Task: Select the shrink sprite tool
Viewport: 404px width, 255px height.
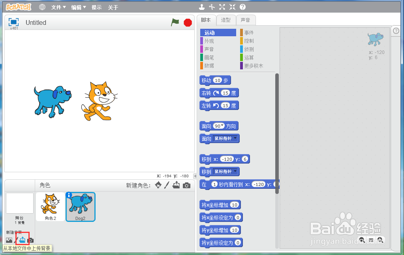Action: 232,7
